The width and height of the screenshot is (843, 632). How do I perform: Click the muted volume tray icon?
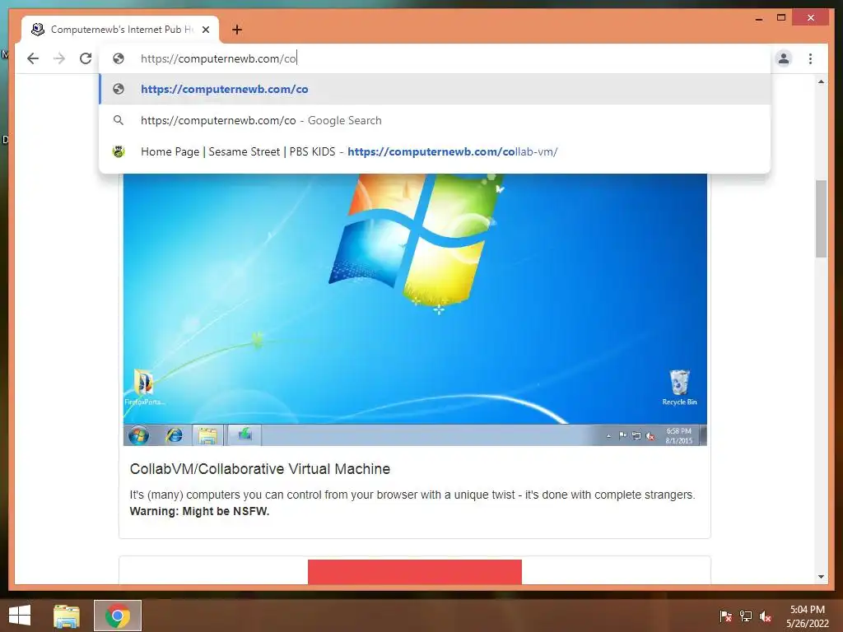click(x=766, y=616)
